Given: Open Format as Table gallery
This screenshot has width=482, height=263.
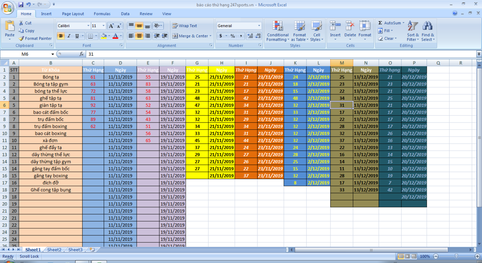Looking at the screenshot, I should (x=300, y=31).
